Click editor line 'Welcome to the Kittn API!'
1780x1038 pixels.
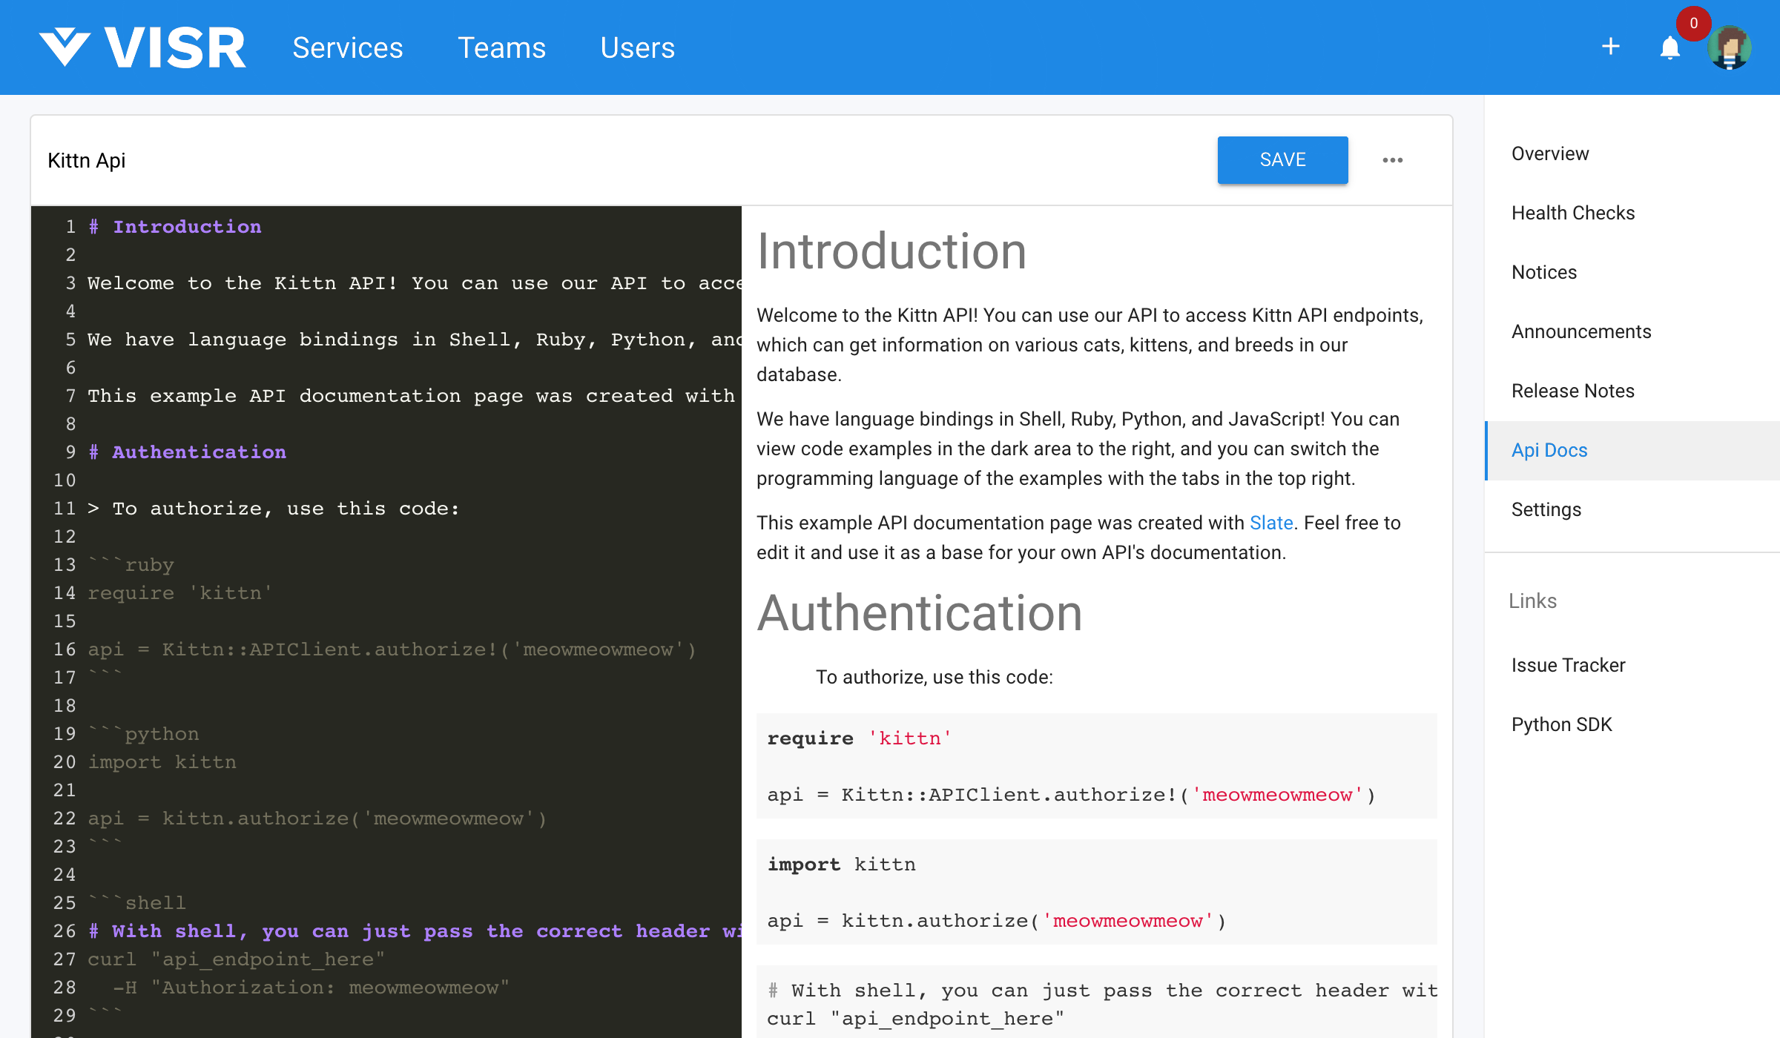pos(415,283)
